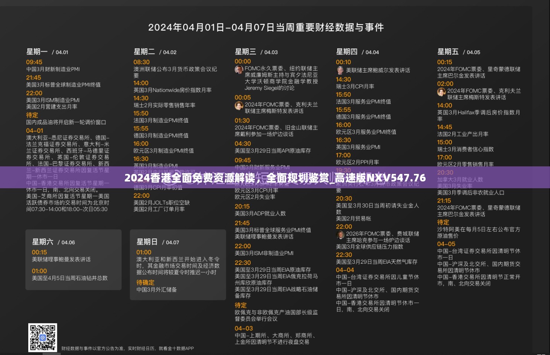Screen dimensions: 550x355
Task: Click '德国3月服务业PMI终值' entry
Action: tap(363, 117)
